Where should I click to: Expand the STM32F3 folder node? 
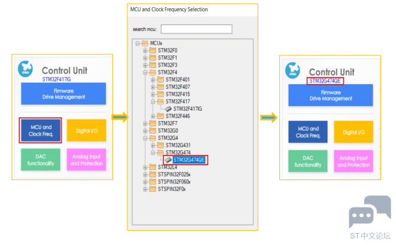[145, 65]
